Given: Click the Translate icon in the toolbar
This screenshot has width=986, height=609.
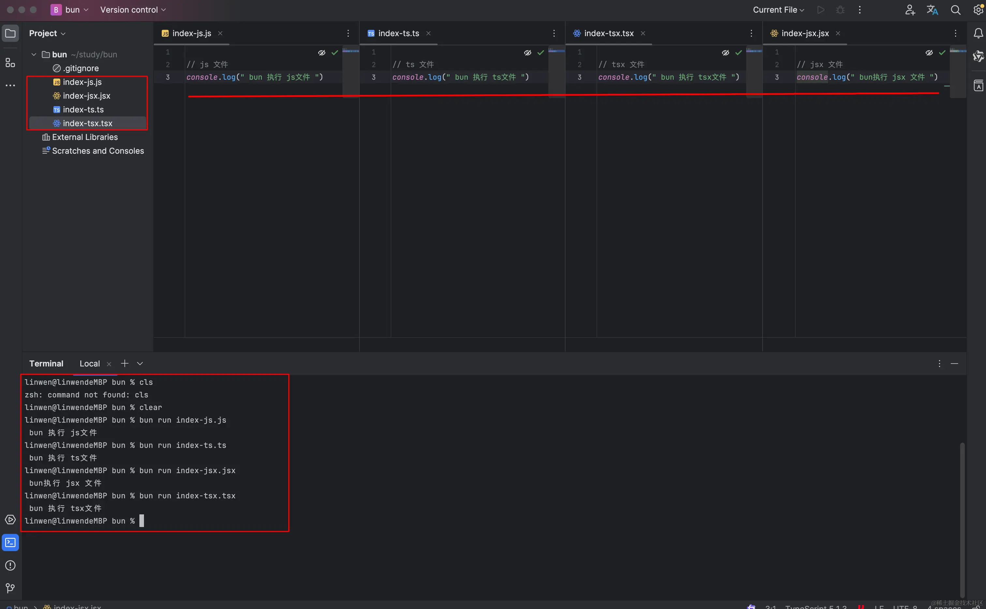Looking at the screenshot, I should tap(933, 10).
